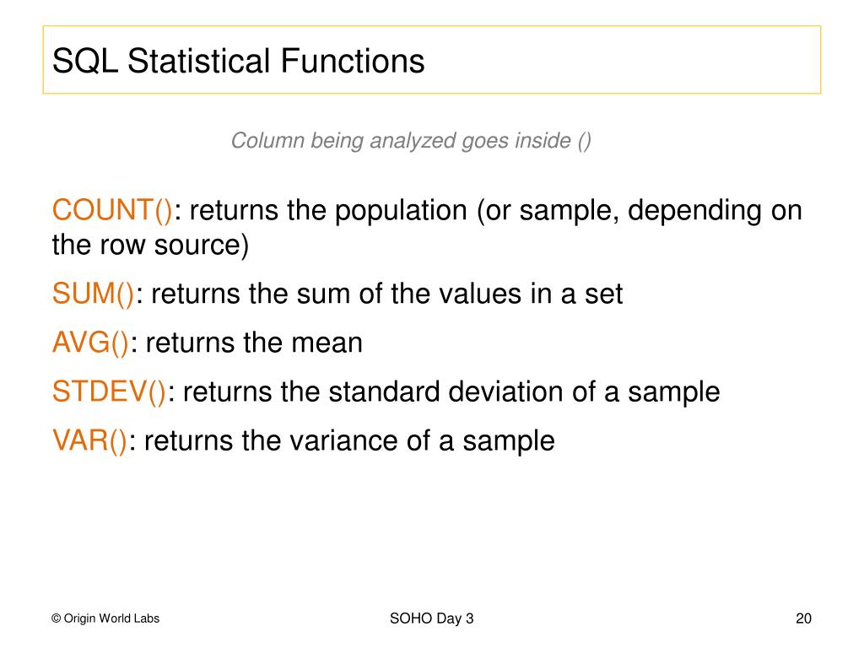Click the "© Origin World Labs" footer
This screenshot has height=648, width=864.
[105, 618]
